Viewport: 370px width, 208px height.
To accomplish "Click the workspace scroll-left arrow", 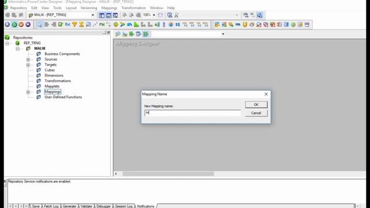I will [x=116, y=174].
